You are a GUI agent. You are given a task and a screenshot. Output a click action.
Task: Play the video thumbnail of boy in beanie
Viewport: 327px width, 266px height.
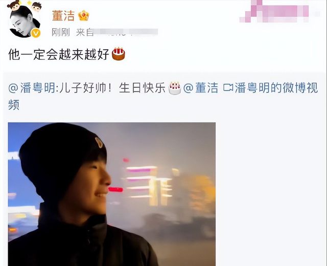click(x=112, y=194)
